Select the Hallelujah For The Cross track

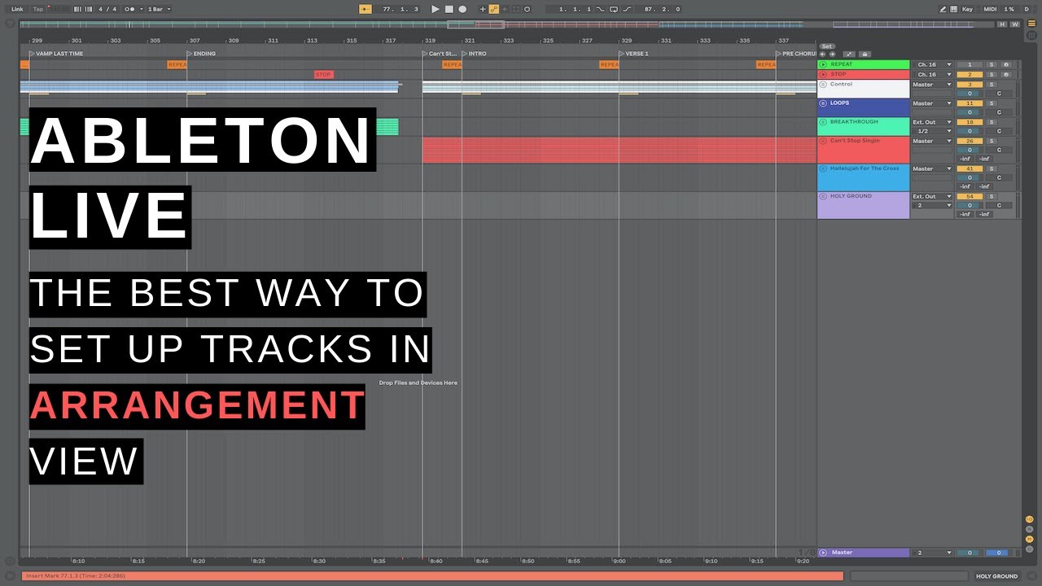coord(864,177)
